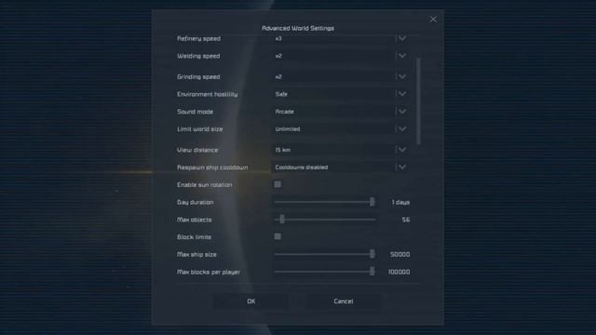596x335 pixels.
Task: Click the Max ship size slider handle
Action: 372,254
